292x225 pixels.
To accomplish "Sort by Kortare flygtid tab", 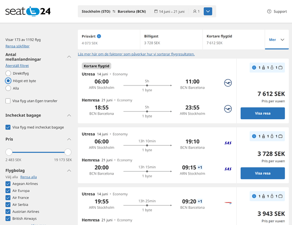I will 234,40.
